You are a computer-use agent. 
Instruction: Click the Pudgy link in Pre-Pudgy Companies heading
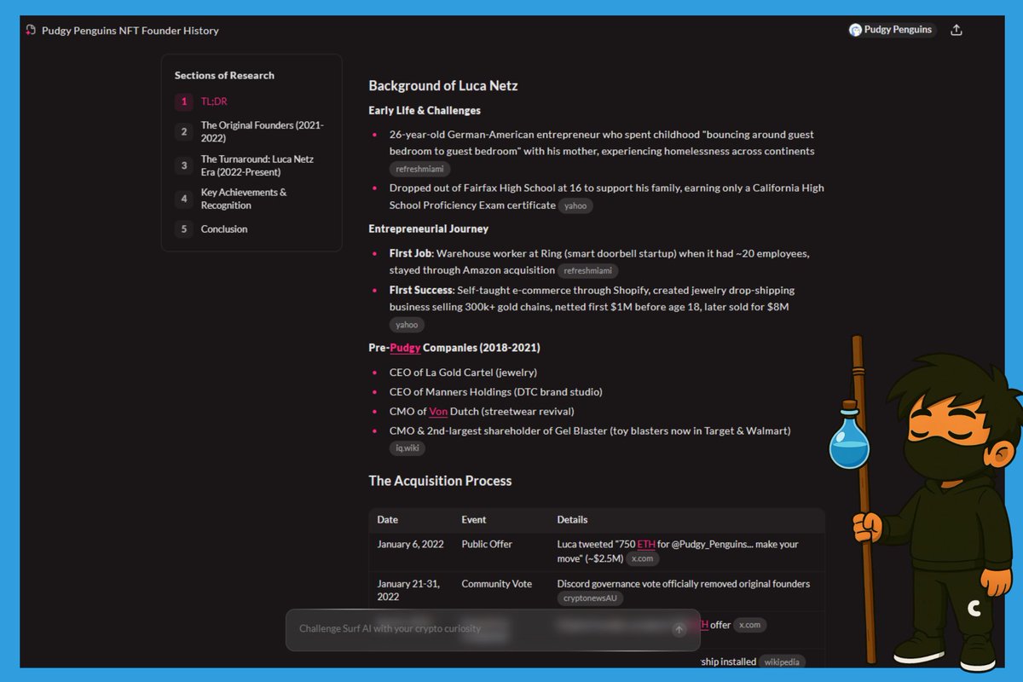pos(405,348)
